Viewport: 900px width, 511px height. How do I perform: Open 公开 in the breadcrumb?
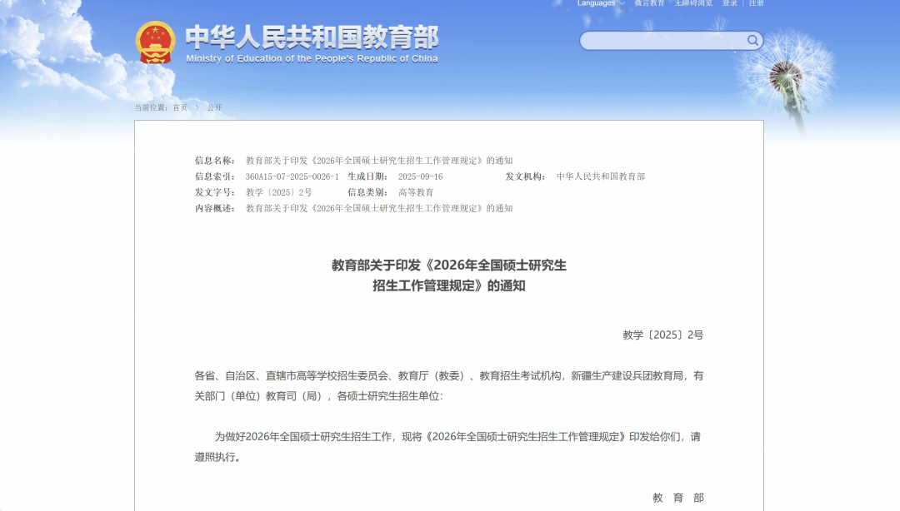[215, 107]
